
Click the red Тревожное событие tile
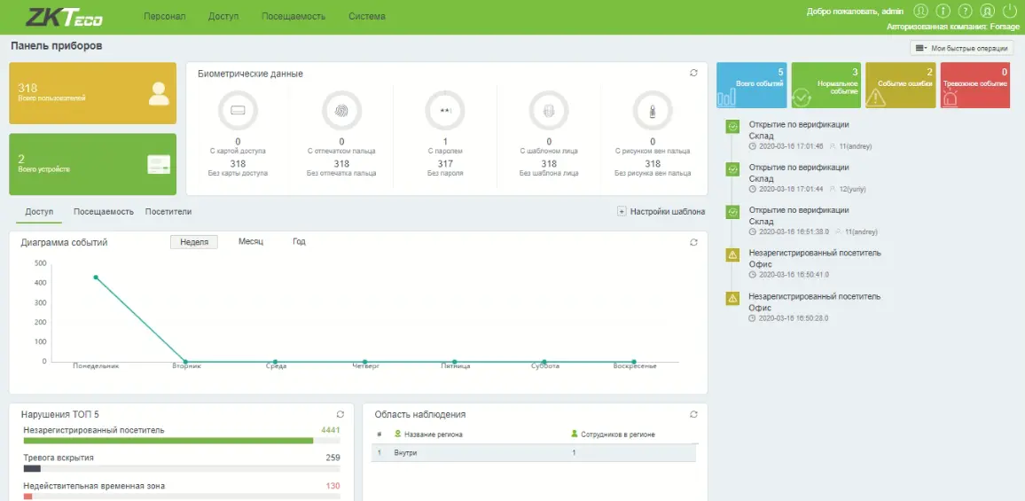pyautogui.click(x=974, y=86)
